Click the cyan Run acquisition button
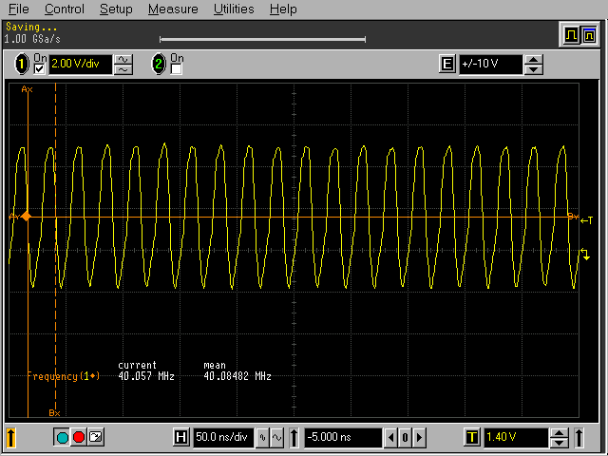This screenshot has height=456, width=608. tap(62, 437)
